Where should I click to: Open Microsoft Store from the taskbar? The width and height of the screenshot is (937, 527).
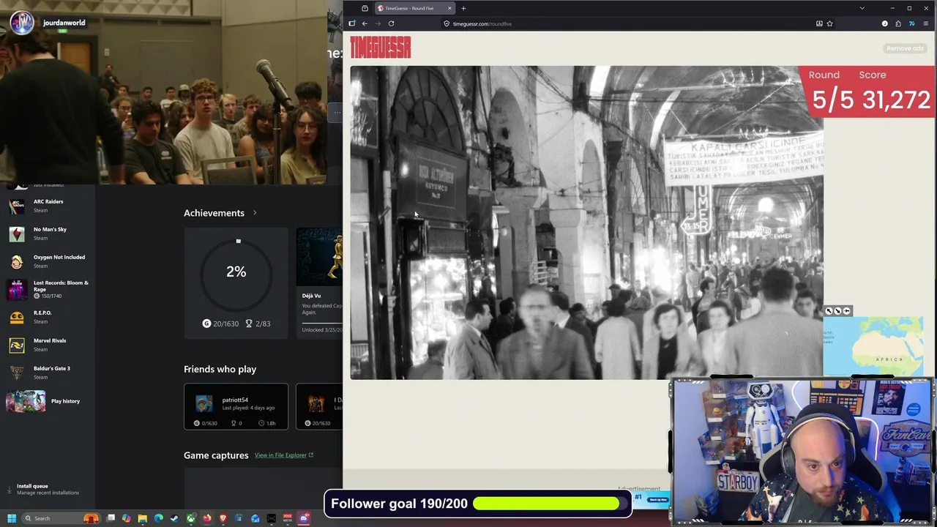tap(239, 518)
